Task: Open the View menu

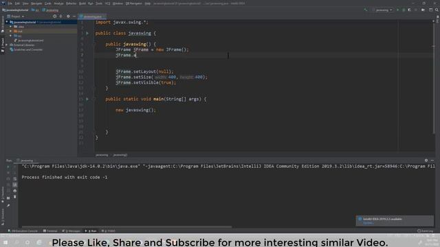Action: (25, 3)
